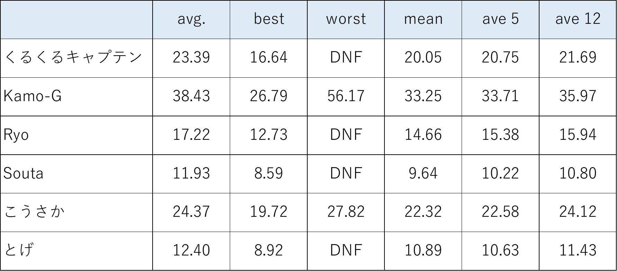Select Ryo's DNF worst cell

[x=346, y=135]
